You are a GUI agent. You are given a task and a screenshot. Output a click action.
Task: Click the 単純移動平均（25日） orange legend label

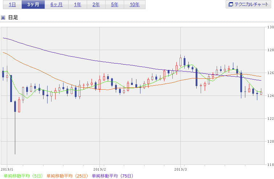point(67,176)
